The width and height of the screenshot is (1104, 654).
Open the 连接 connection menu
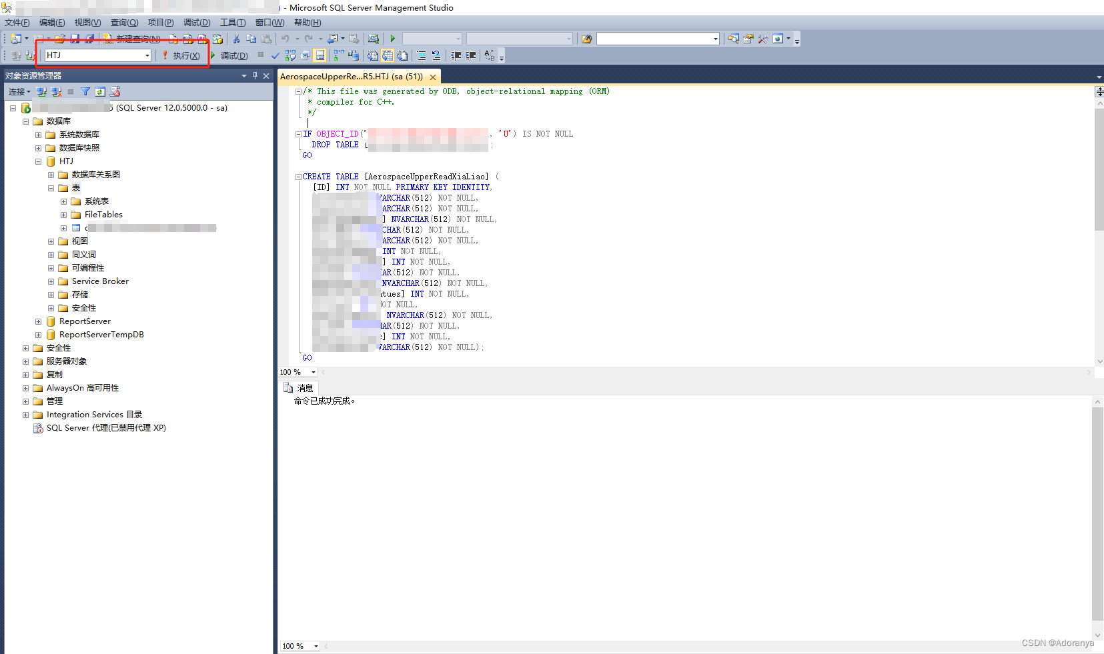18,91
